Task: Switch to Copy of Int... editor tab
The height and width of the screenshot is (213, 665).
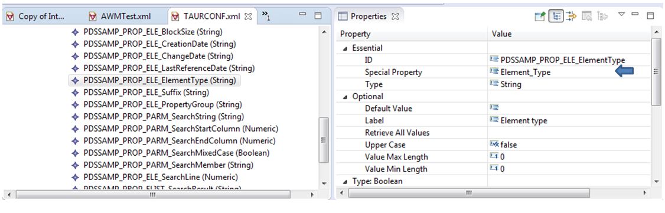Action: (x=38, y=17)
